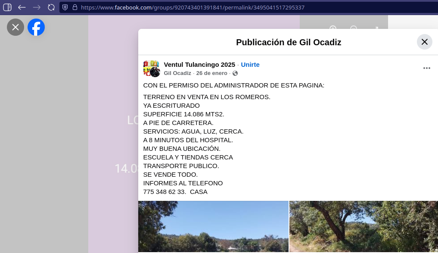The width and height of the screenshot is (438, 253).
Task: Click the 26 de enero timestamp
Action: [x=211, y=73]
